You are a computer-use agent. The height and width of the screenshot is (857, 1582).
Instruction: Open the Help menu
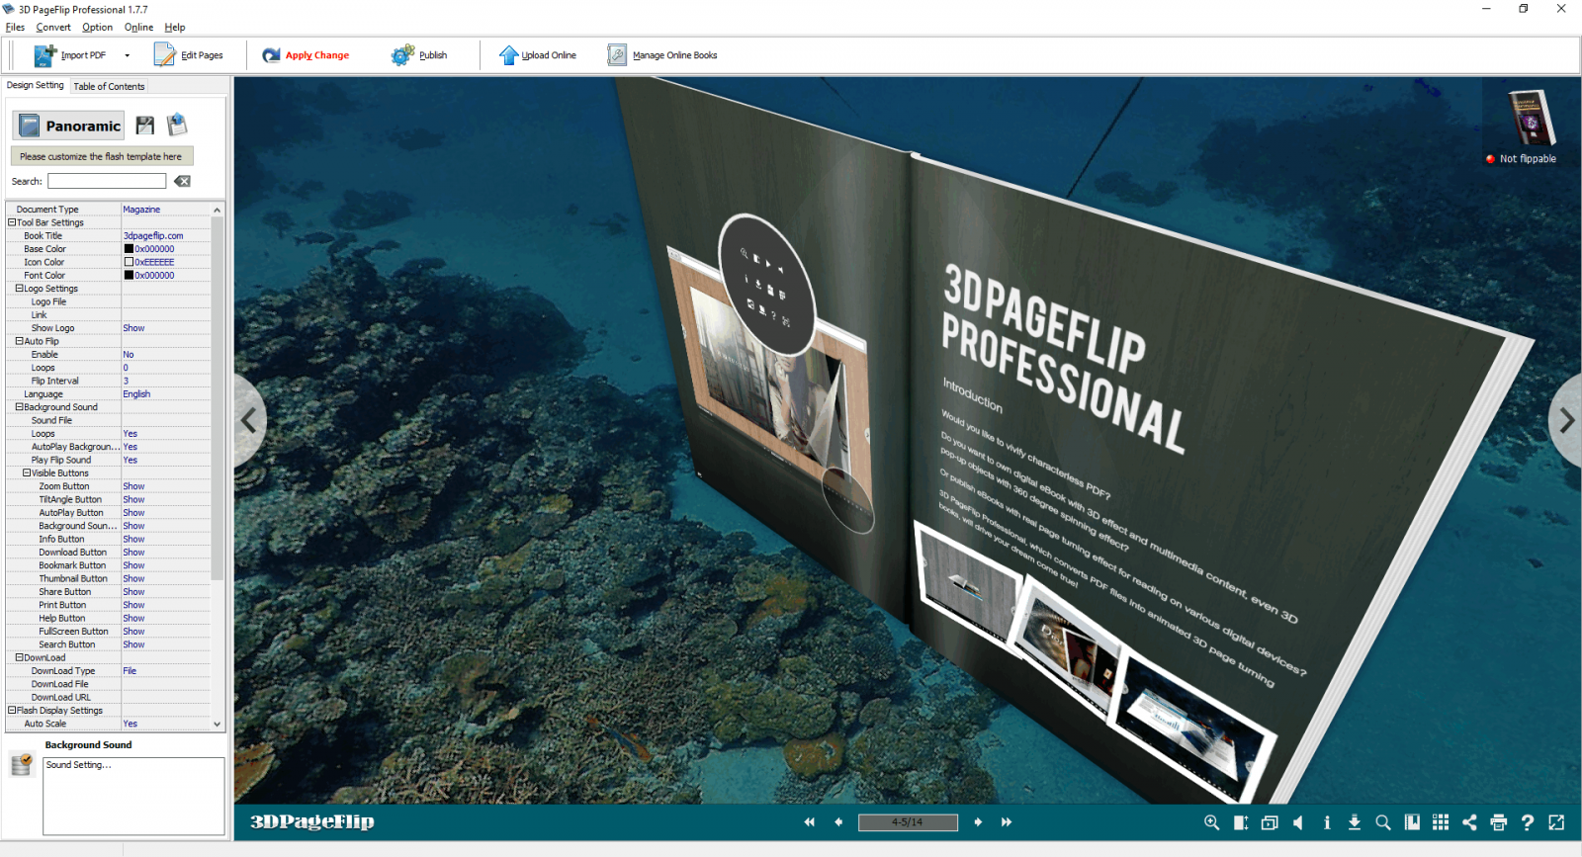pos(174,28)
